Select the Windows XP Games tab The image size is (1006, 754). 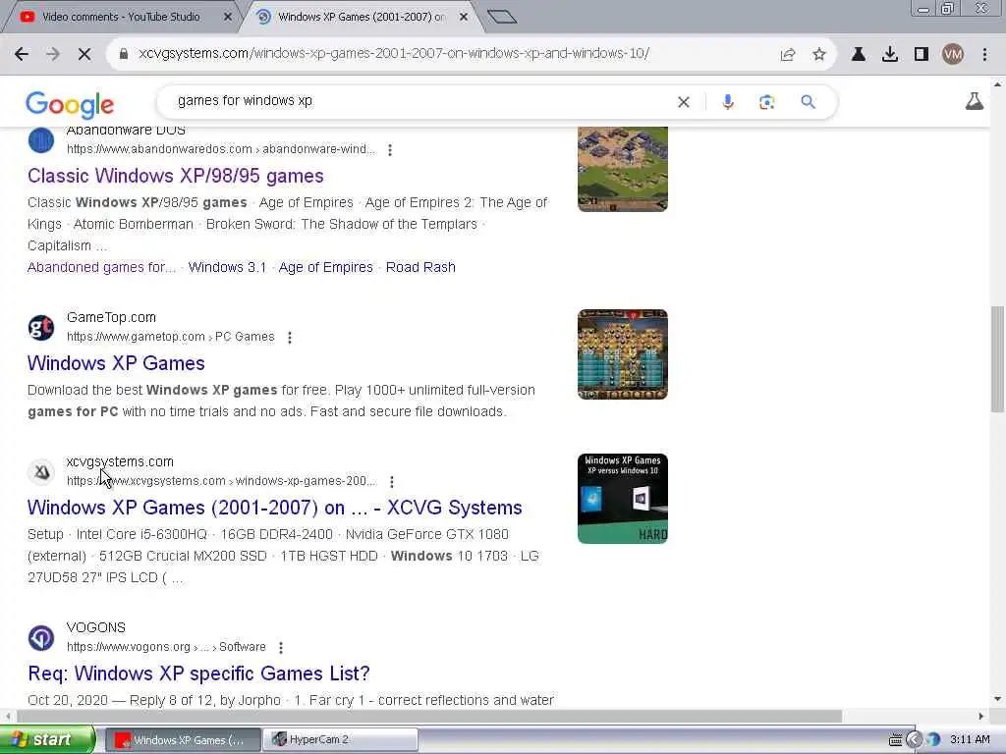pyautogui.click(x=361, y=18)
